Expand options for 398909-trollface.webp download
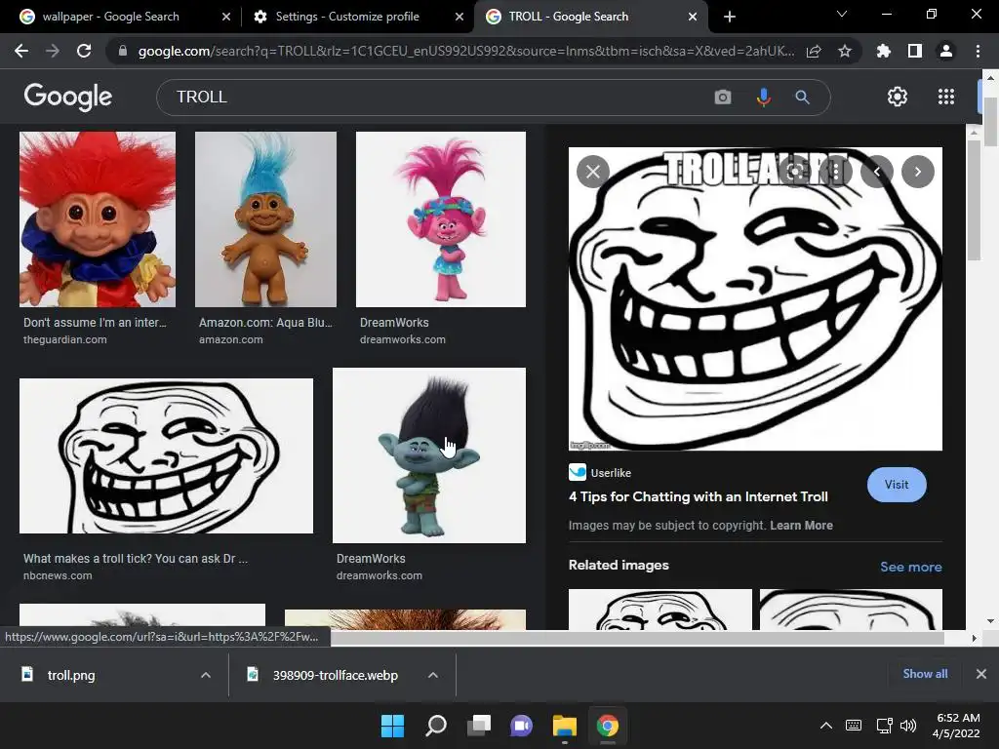Viewport: 999px width, 749px height. 433,675
